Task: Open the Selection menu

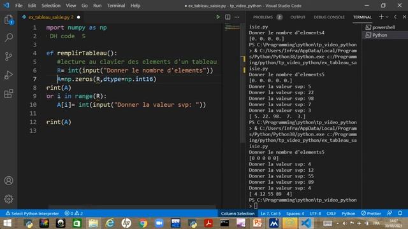Action: click(51, 6)
